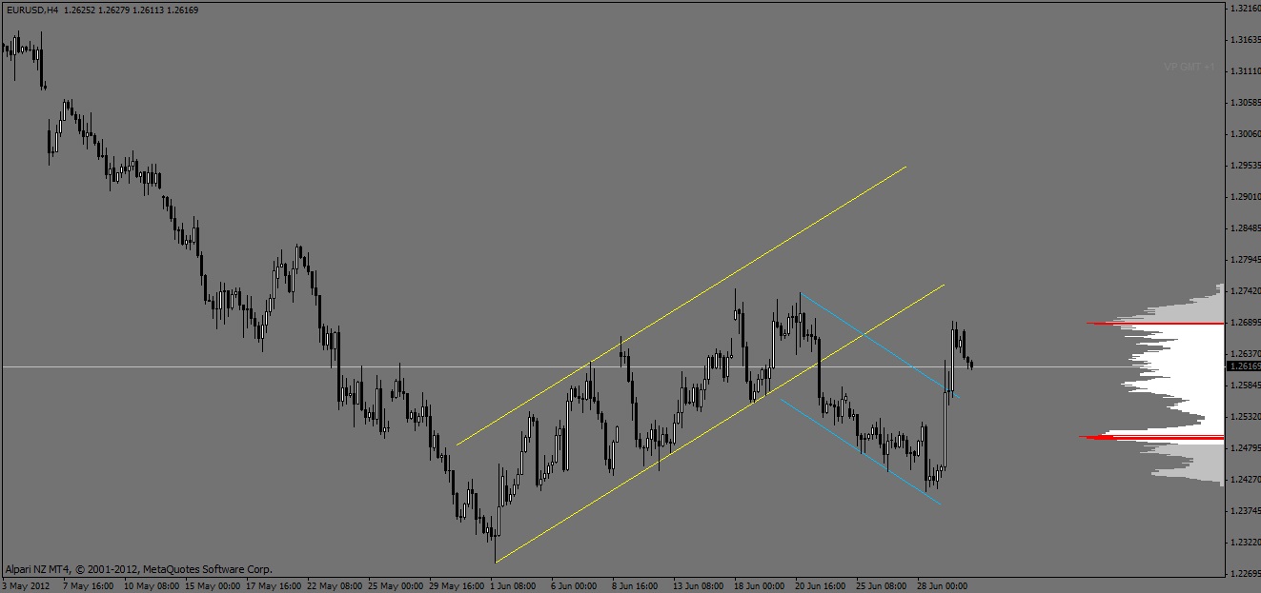Click the VP GMT +1 label
The width and height of the screenshot is (1261, 593).
click(1190, 67)
